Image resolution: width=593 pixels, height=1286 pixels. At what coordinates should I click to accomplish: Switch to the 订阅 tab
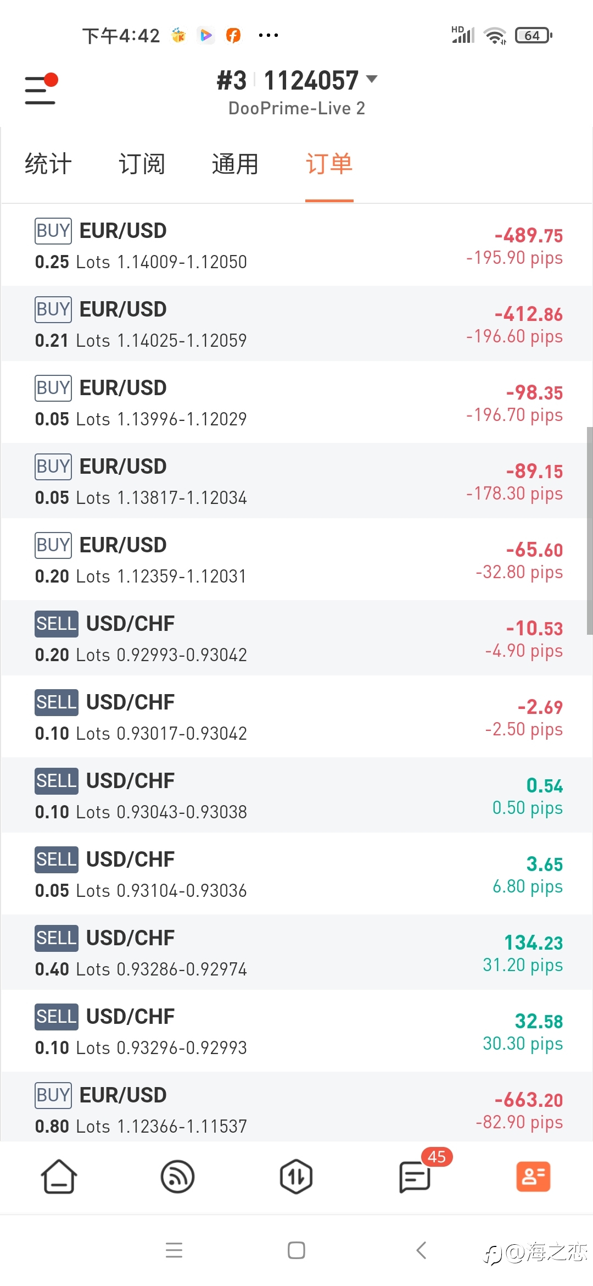[x=142, y=164]
